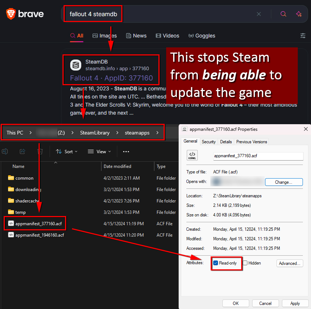Click the OK button

tap(236, 303)
